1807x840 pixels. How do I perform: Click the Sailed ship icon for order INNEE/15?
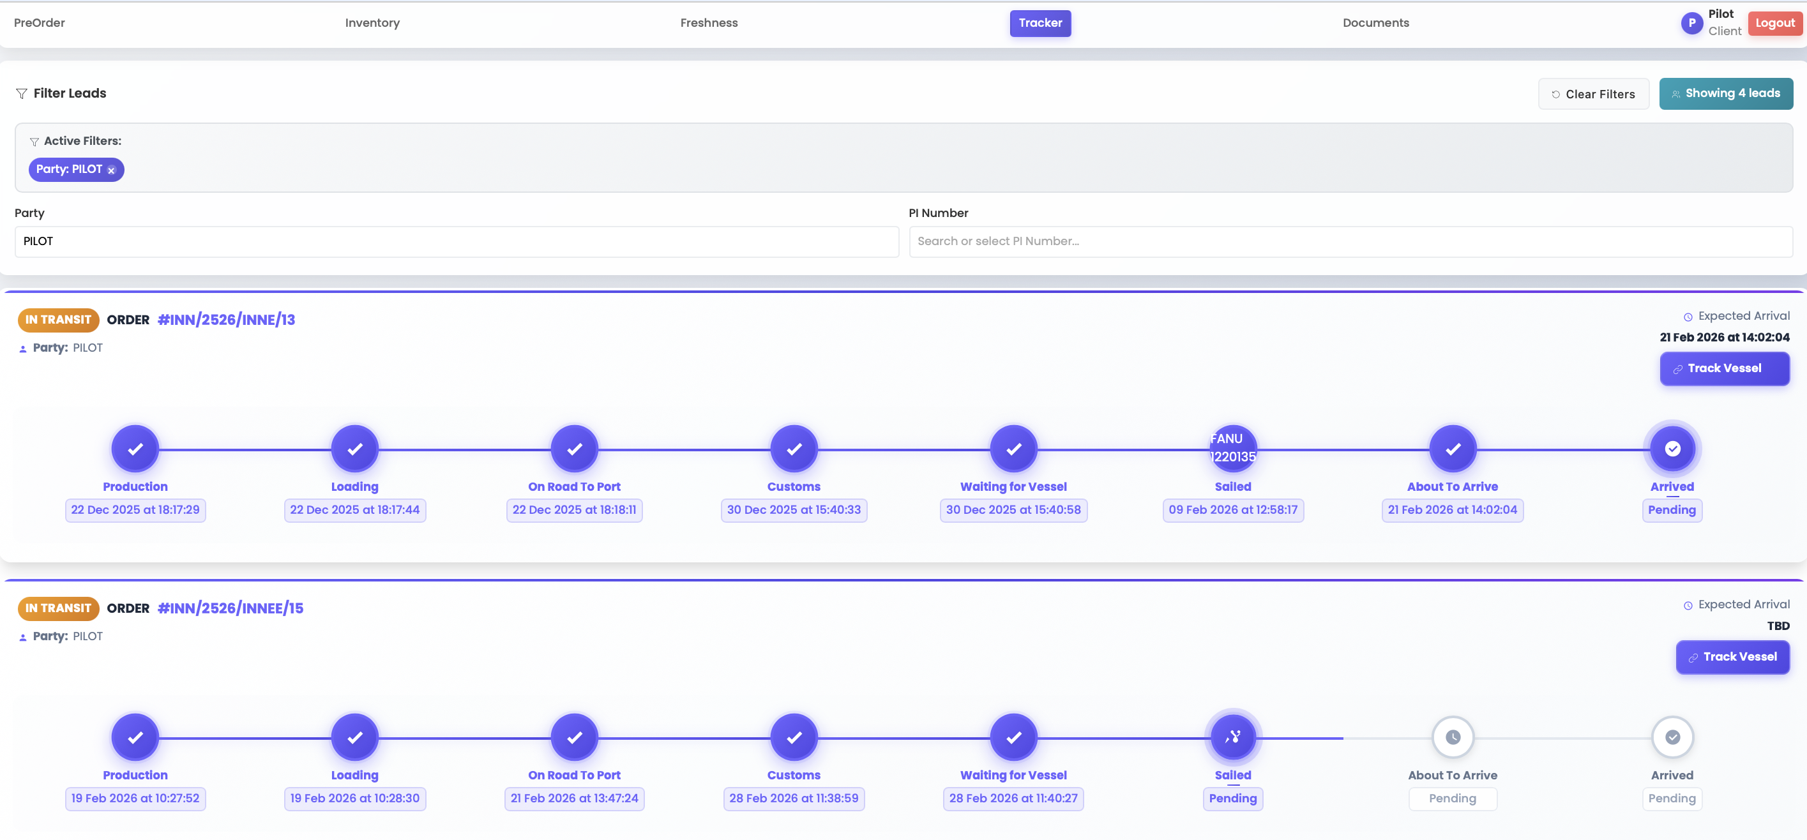tap(1232, 737)
